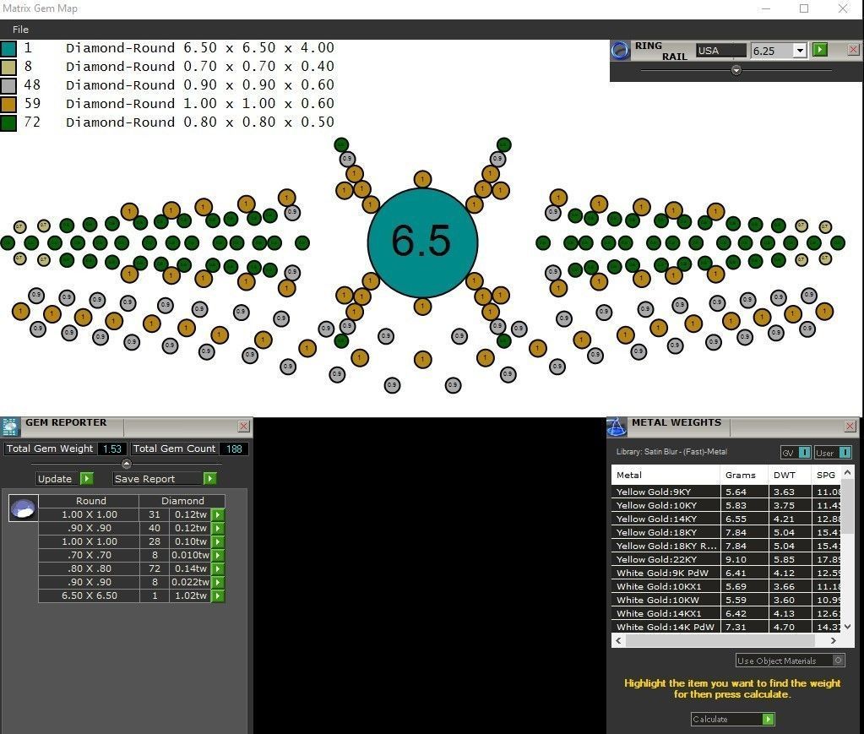Click the Metal column header
This screenshot has height=734, width=864.
[665, 475]
